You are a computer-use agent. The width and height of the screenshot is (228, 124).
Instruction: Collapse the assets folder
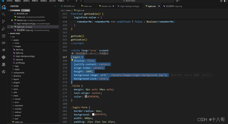tap(12, 40)
